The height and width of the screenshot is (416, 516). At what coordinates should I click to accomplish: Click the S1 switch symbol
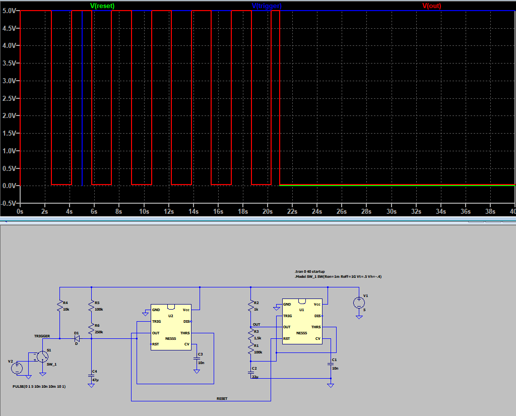pos(43,357)
